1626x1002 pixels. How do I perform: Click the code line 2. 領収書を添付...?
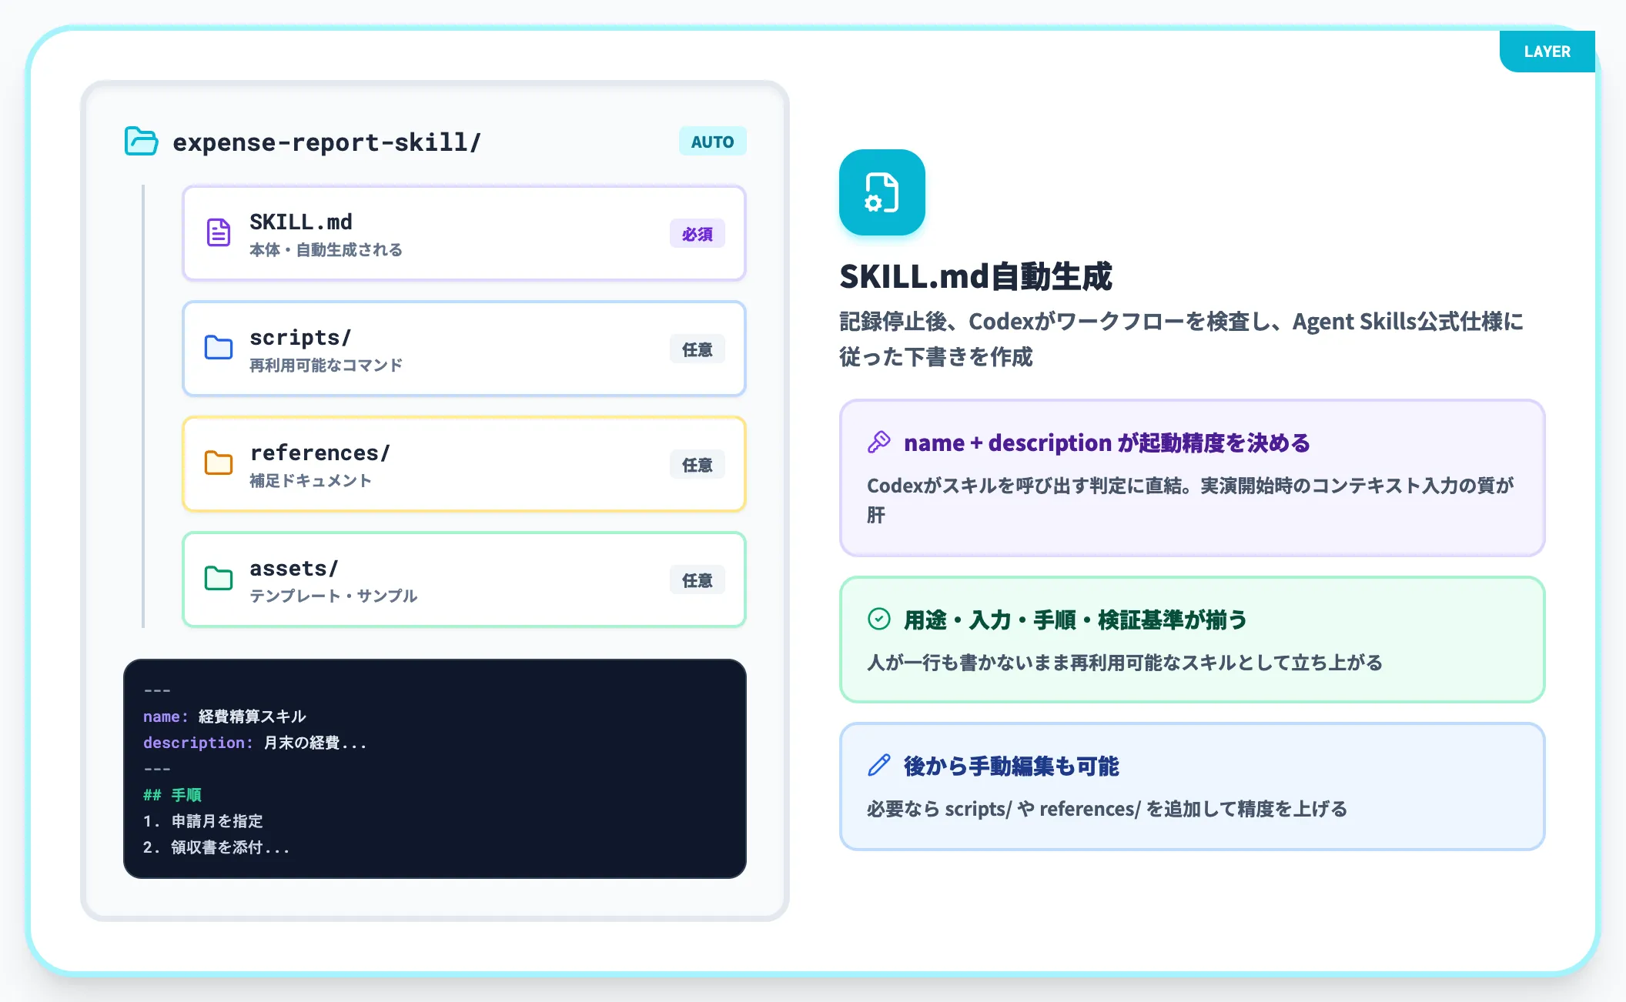point(216,847)
